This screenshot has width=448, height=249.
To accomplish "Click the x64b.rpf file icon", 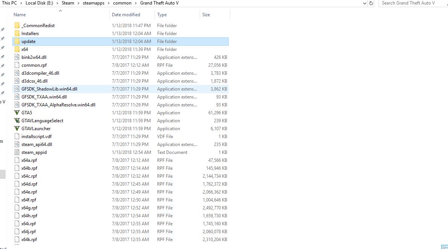I will click(x=17, y=168).
